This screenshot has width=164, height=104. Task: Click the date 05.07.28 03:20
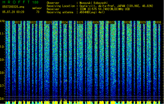(x=13, y=12)
